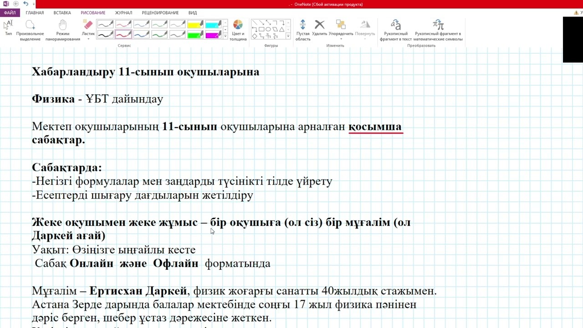Viewport: 583px width, 328px height.
Task: Select the elbow connector shape
Action: pyautogui.click(x=275, y=22)
